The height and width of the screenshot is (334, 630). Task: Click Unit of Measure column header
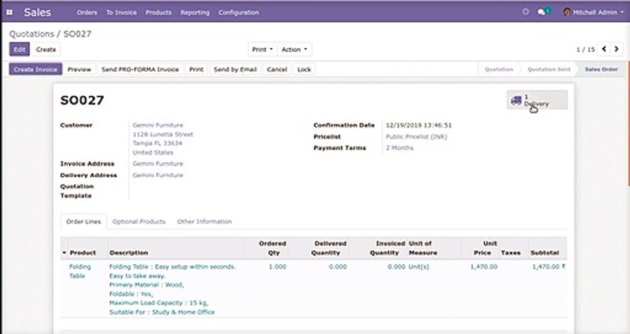(423, 248)
